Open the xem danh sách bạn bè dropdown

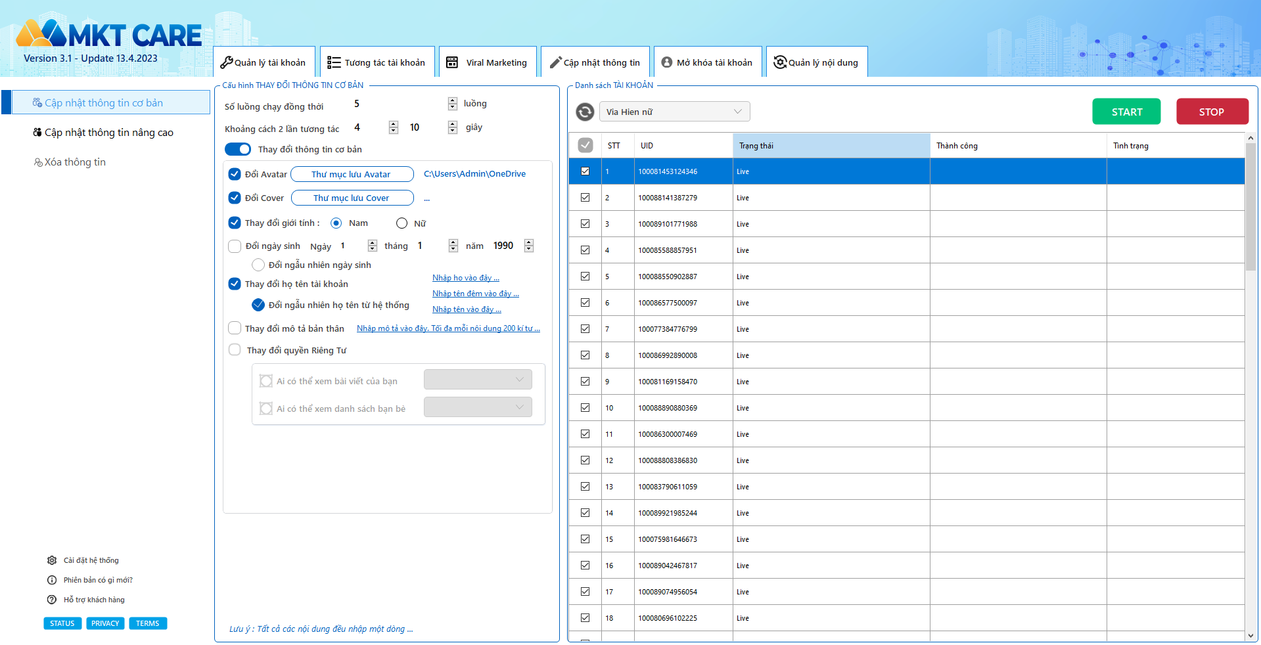click(478, 407)
